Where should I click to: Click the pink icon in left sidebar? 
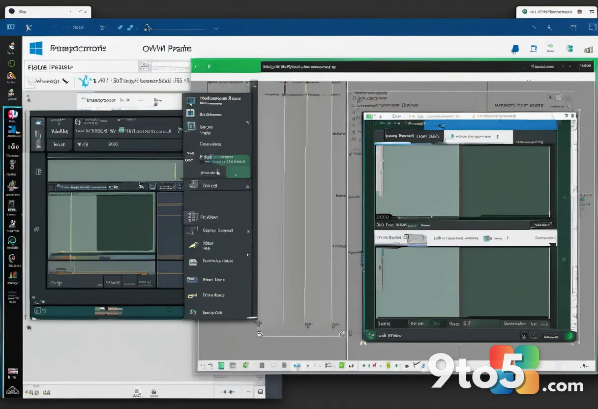coord(13,115)
